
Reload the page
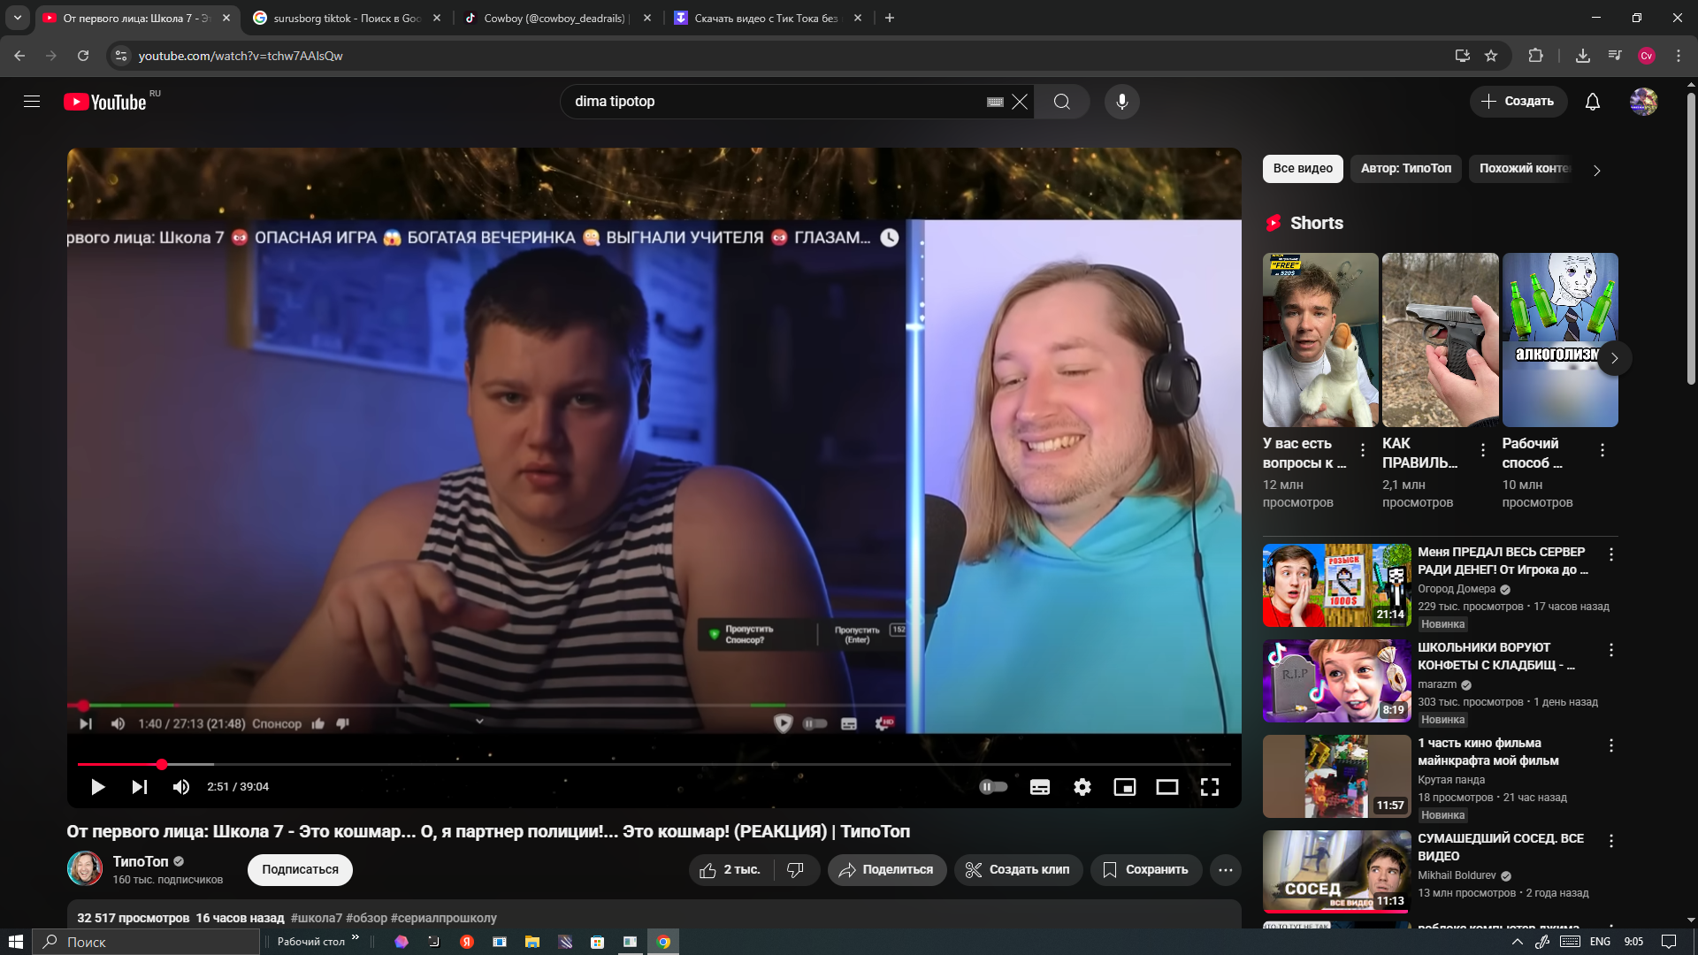pyautogui.click(x=83, y=56)
